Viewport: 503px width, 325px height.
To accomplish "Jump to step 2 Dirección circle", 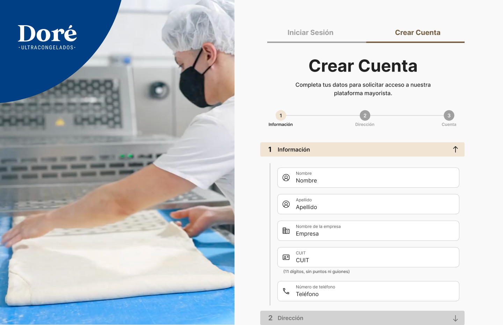I will point(365,116).
